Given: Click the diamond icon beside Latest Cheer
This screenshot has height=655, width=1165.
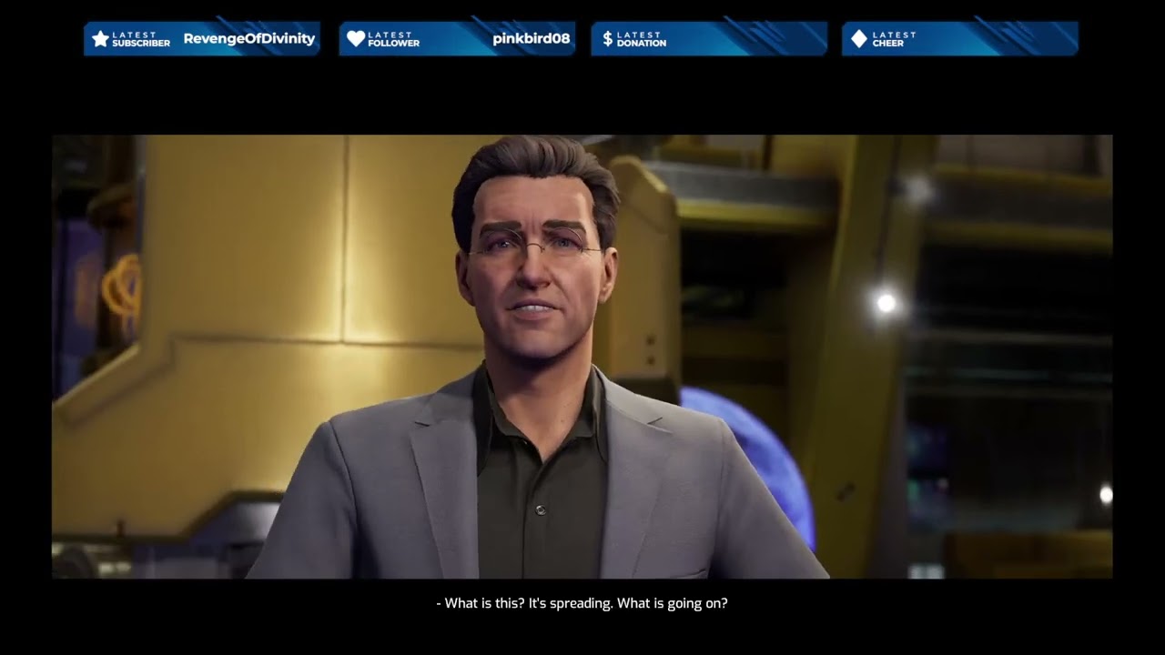Looking at the screenshot, I should 859,38.
